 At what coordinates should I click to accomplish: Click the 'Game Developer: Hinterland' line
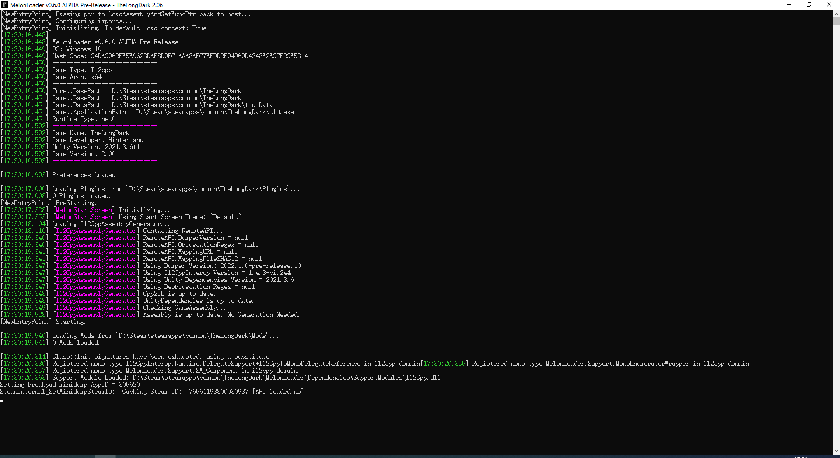(72, 140)
